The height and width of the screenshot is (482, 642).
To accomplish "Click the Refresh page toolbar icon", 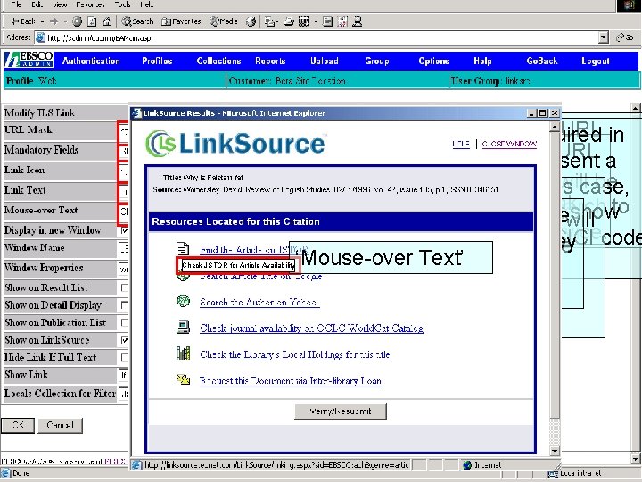I will point(92,21).
